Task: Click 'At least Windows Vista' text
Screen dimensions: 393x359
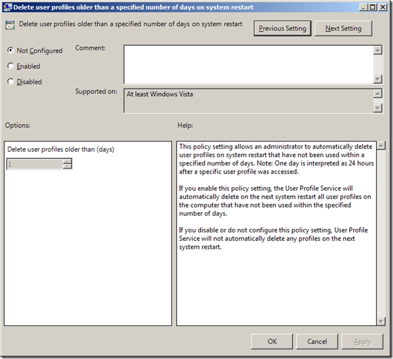Action: click(160, 94)
